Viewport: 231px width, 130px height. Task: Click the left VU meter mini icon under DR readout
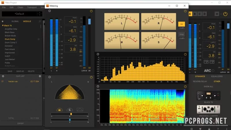(206, 62)
